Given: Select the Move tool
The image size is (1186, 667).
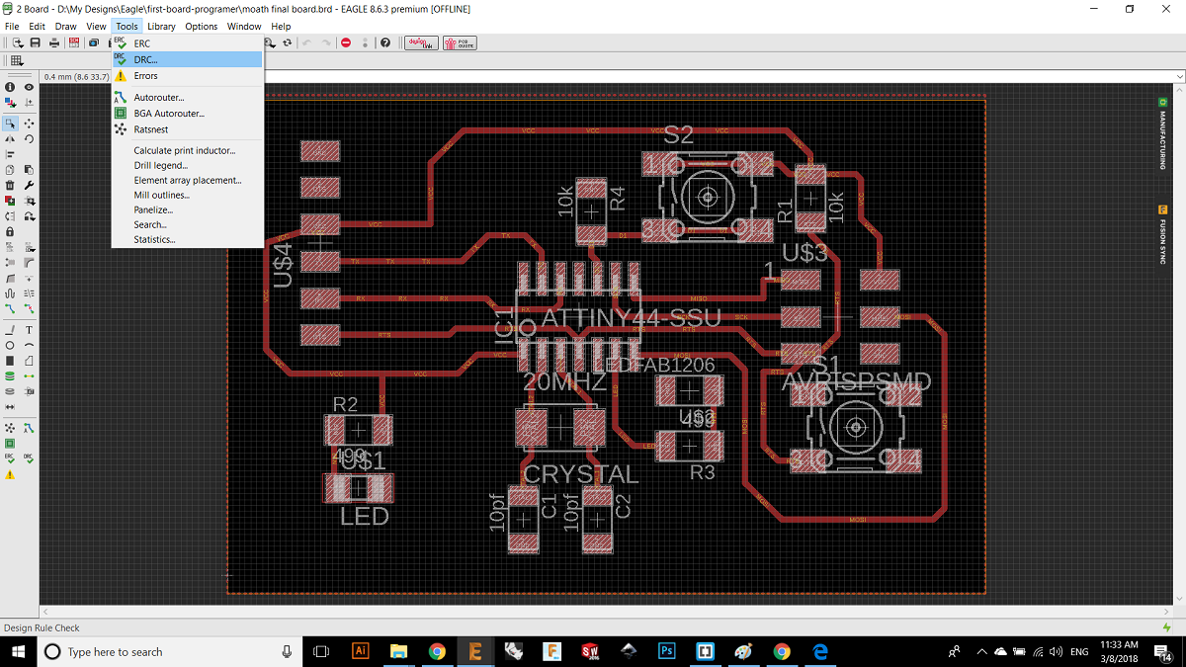Looking at the screenshot, I should pyautogui.click(x=29, y=123).
